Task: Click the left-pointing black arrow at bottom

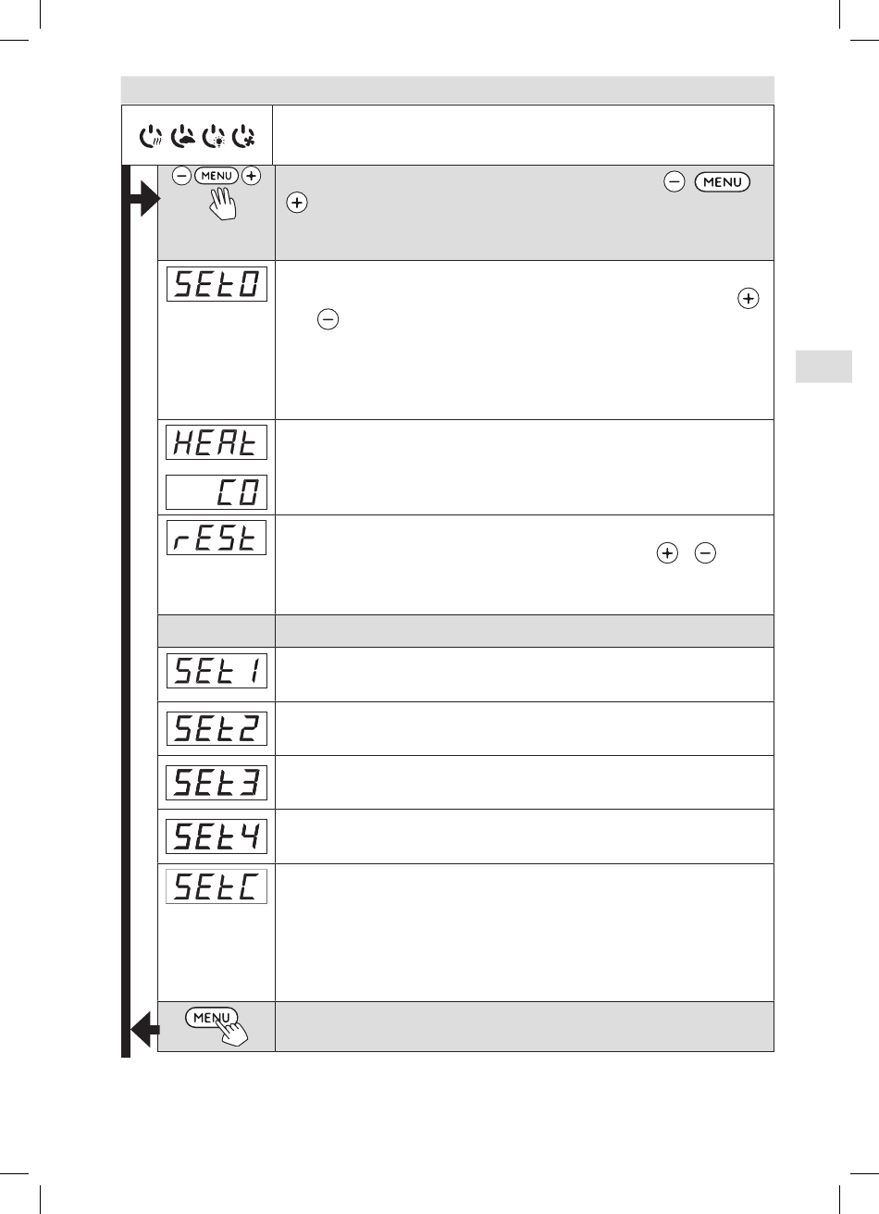Action: [144, 1028]
